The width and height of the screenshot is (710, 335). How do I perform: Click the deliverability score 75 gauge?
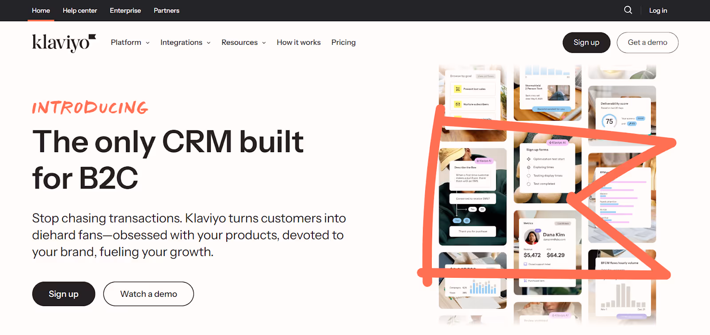tap(609, 121)
